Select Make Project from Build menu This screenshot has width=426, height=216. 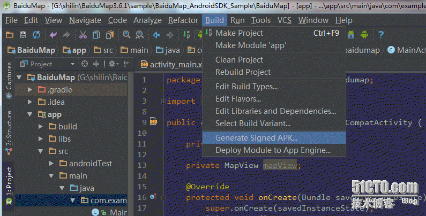coord(274,33)
